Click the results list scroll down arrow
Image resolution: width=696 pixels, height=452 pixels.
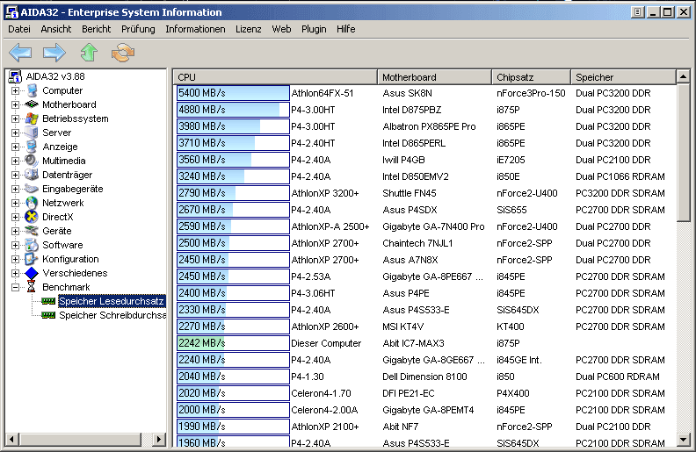[683, 440]
